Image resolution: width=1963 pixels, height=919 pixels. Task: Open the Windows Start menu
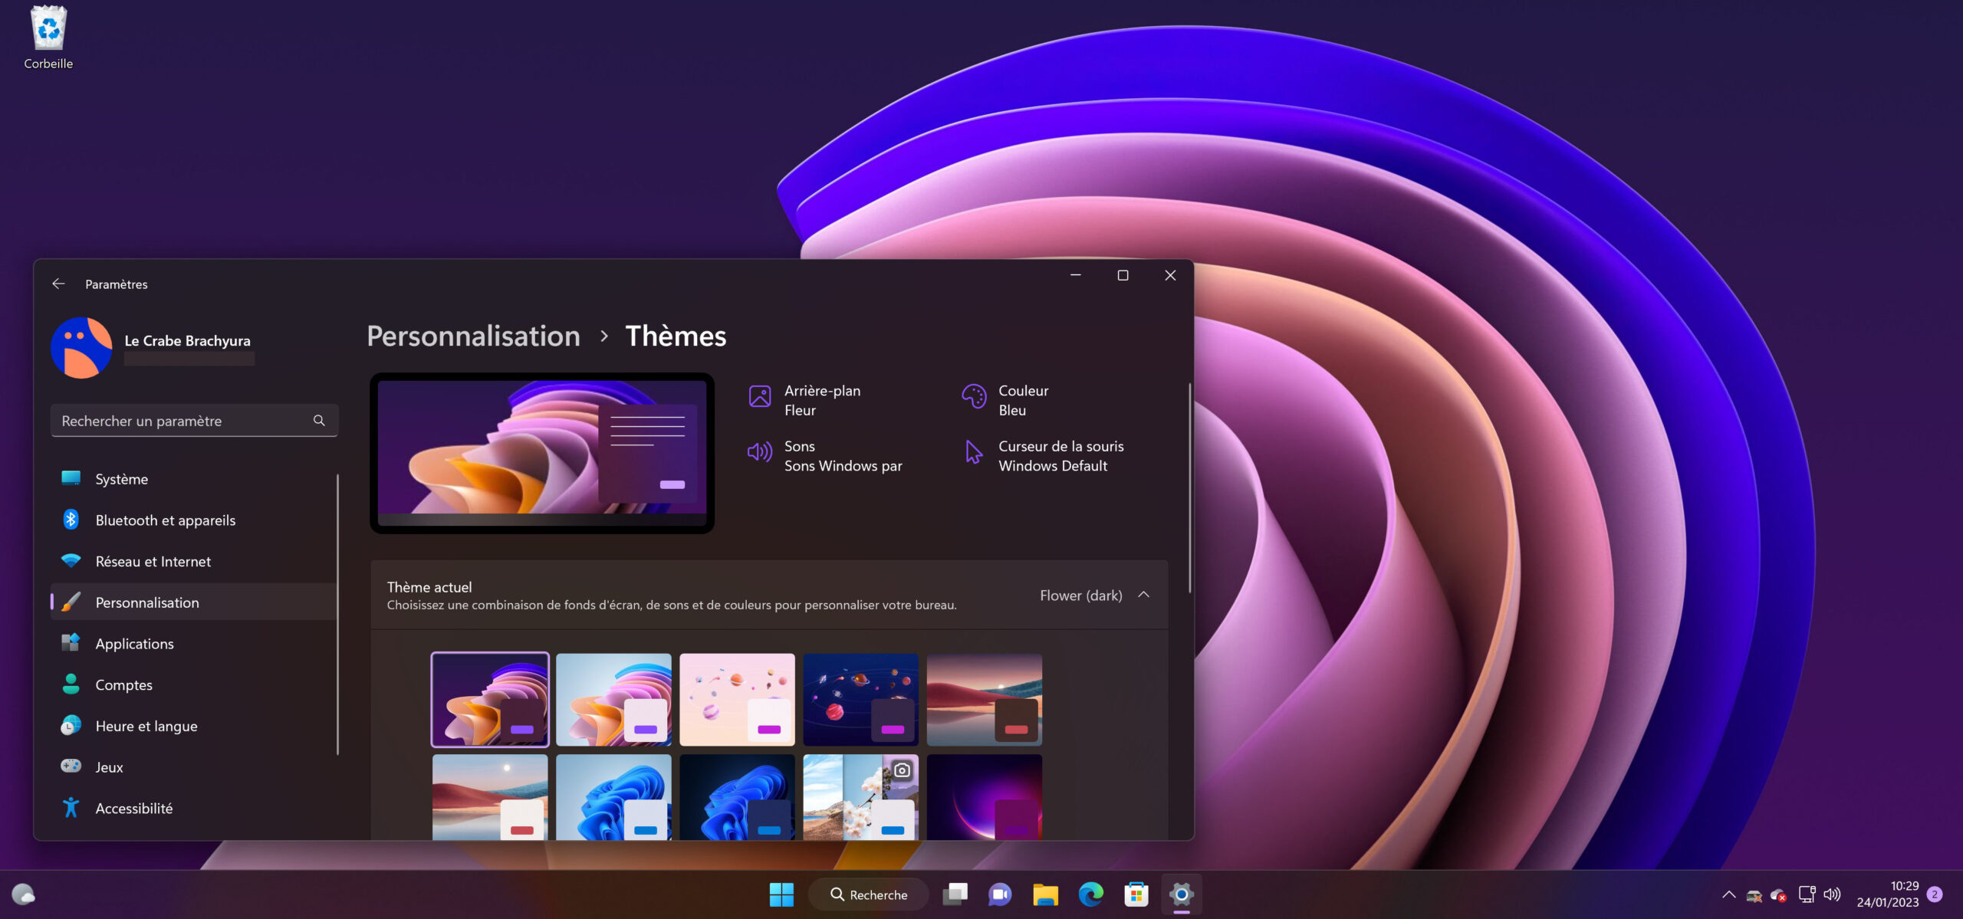pyautogui.click(x=781, y=894)
